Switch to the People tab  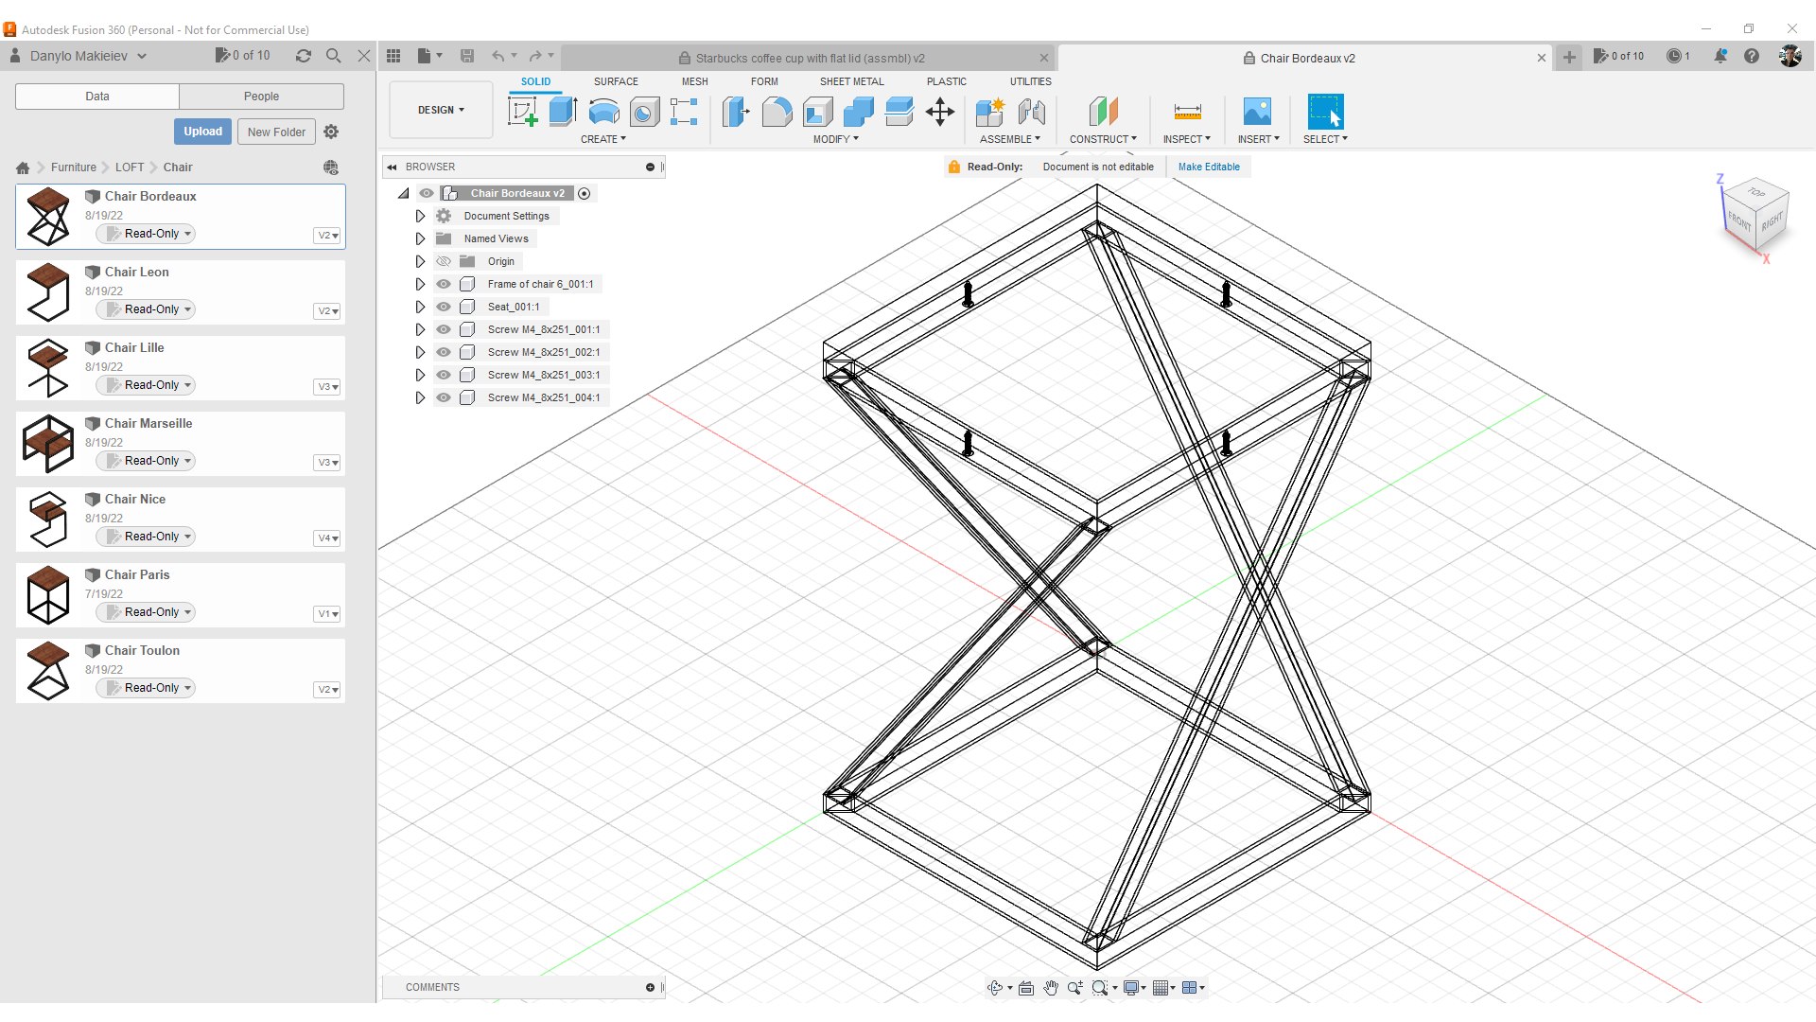pyautogui.click(x=261, y=97)
